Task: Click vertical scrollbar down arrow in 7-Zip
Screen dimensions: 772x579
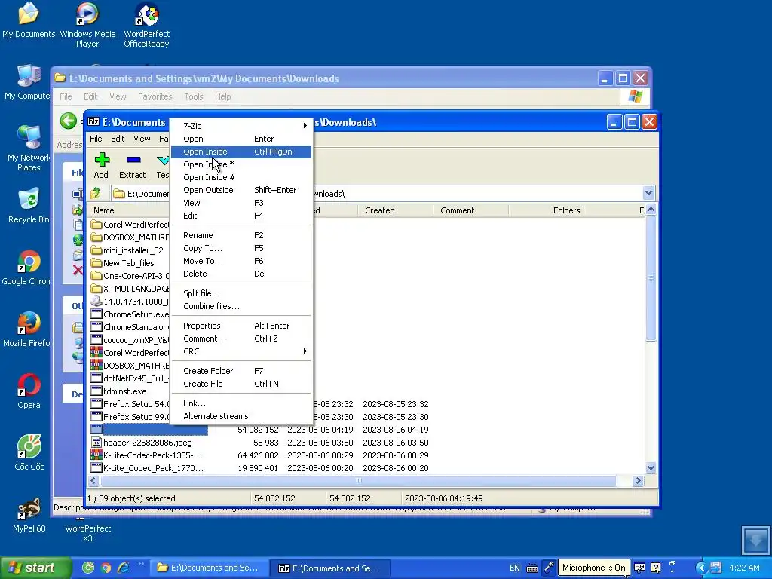Action: [x=651, y=468]
